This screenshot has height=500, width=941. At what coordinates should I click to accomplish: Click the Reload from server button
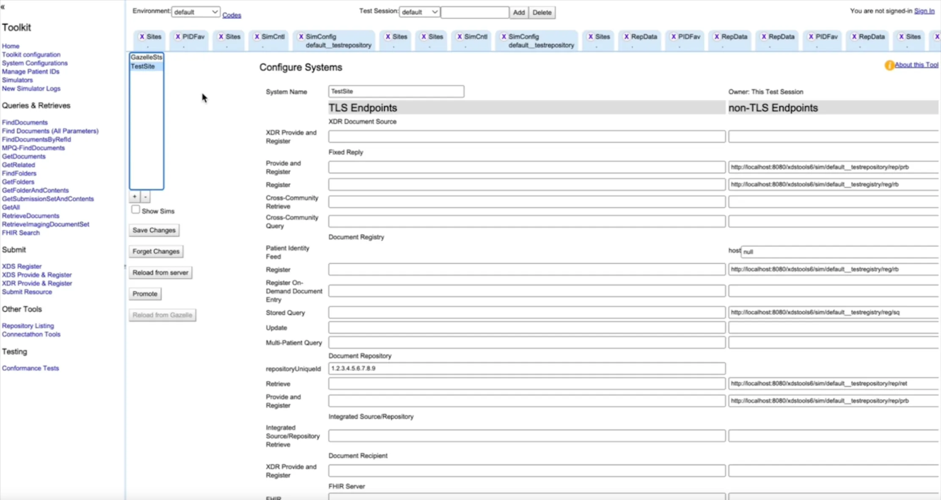160,272
